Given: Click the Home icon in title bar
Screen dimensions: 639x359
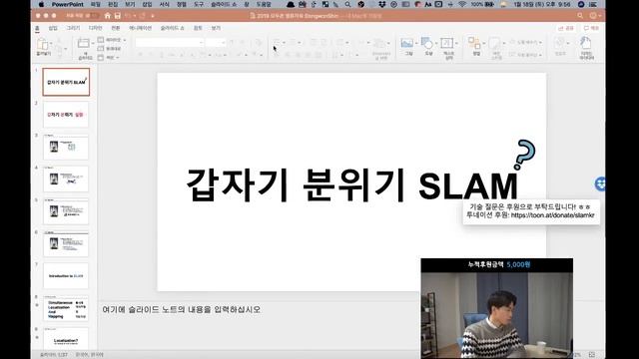Looking at the screenshot, I should pos(108,16).
